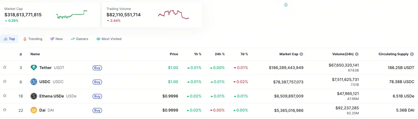Click the USDC coin logo icon
Image resolution: width=418 pixels, height=119 pixels.
[34, 82]
